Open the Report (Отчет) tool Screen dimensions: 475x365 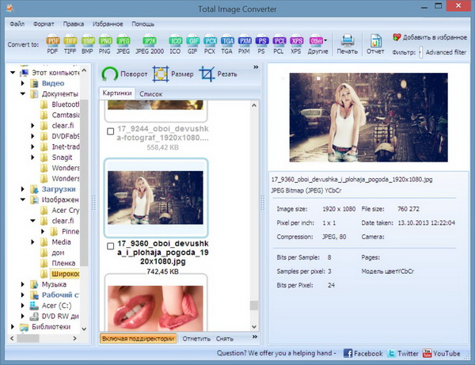click(375, 43)
